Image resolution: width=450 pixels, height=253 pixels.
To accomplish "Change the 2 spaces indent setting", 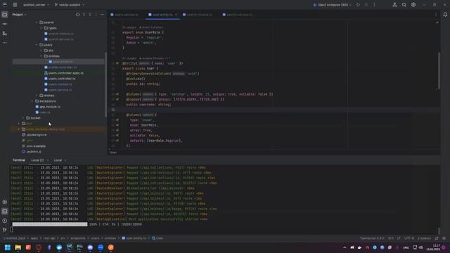I will point(424,238).
